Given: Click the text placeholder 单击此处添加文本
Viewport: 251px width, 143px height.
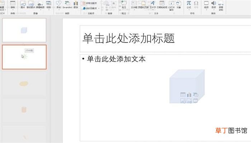Looking at the screenshot, I should pos(116,59).
